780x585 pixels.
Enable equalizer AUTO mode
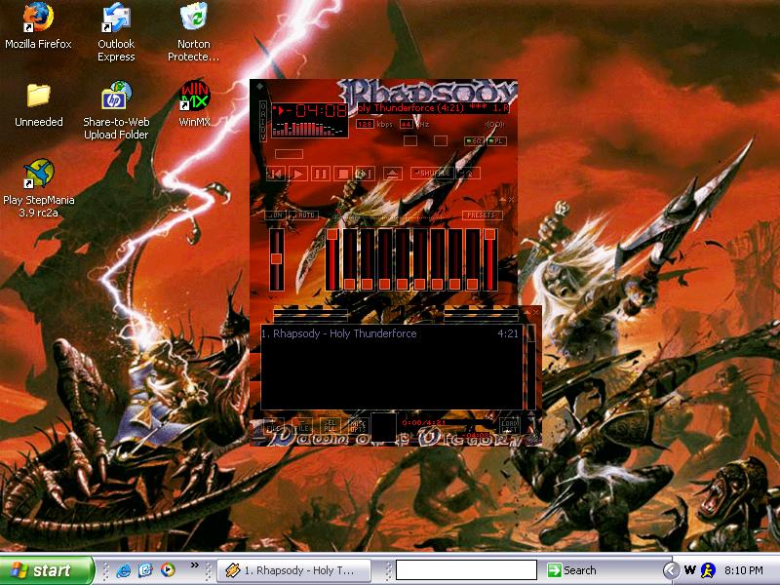pyautogui.click(x=304, y=214)
